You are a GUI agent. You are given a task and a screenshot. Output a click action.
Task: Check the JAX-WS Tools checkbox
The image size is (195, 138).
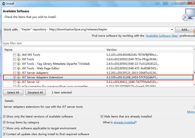pos(15,55)
